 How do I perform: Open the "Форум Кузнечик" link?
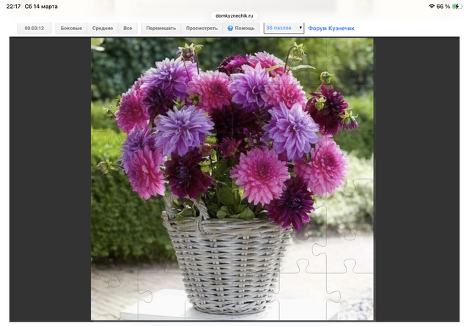pos(331,29)
